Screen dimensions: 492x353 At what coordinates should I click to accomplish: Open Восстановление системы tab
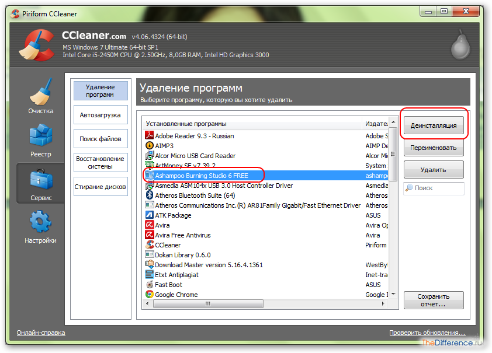[101, 163]
